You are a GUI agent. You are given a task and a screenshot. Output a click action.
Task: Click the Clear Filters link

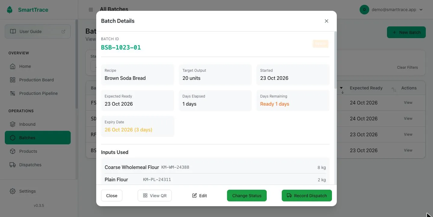pos(407,68)
